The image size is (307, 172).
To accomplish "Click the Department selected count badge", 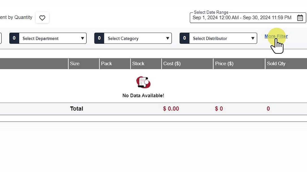I will coord(14,38).
